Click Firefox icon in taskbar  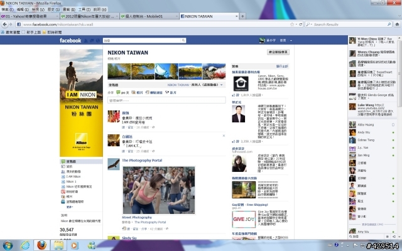pos(41,245)
